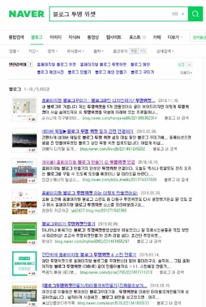Image resolution: width=206 pixels, height=307 pixels.
Task: Click 블로그 내 검색 for polar2795 result
Action: tap(171, 272)
